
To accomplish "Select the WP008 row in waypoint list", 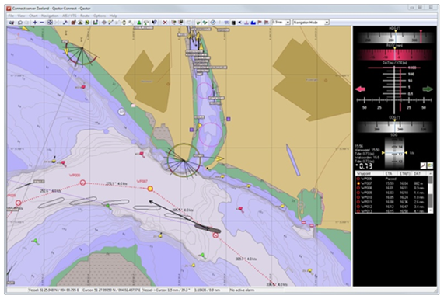I will [392, 188].
